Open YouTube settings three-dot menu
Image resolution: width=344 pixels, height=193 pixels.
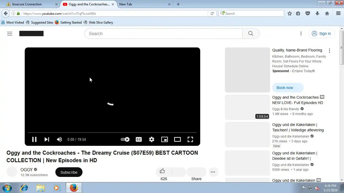click(x=301, y=34)
